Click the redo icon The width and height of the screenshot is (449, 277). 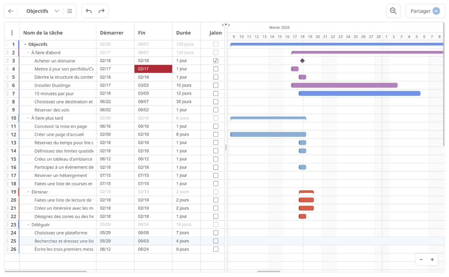click(x=101, y=11)
